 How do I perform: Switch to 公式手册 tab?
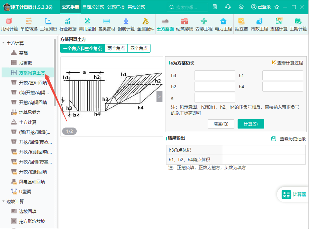click(70, 7)
